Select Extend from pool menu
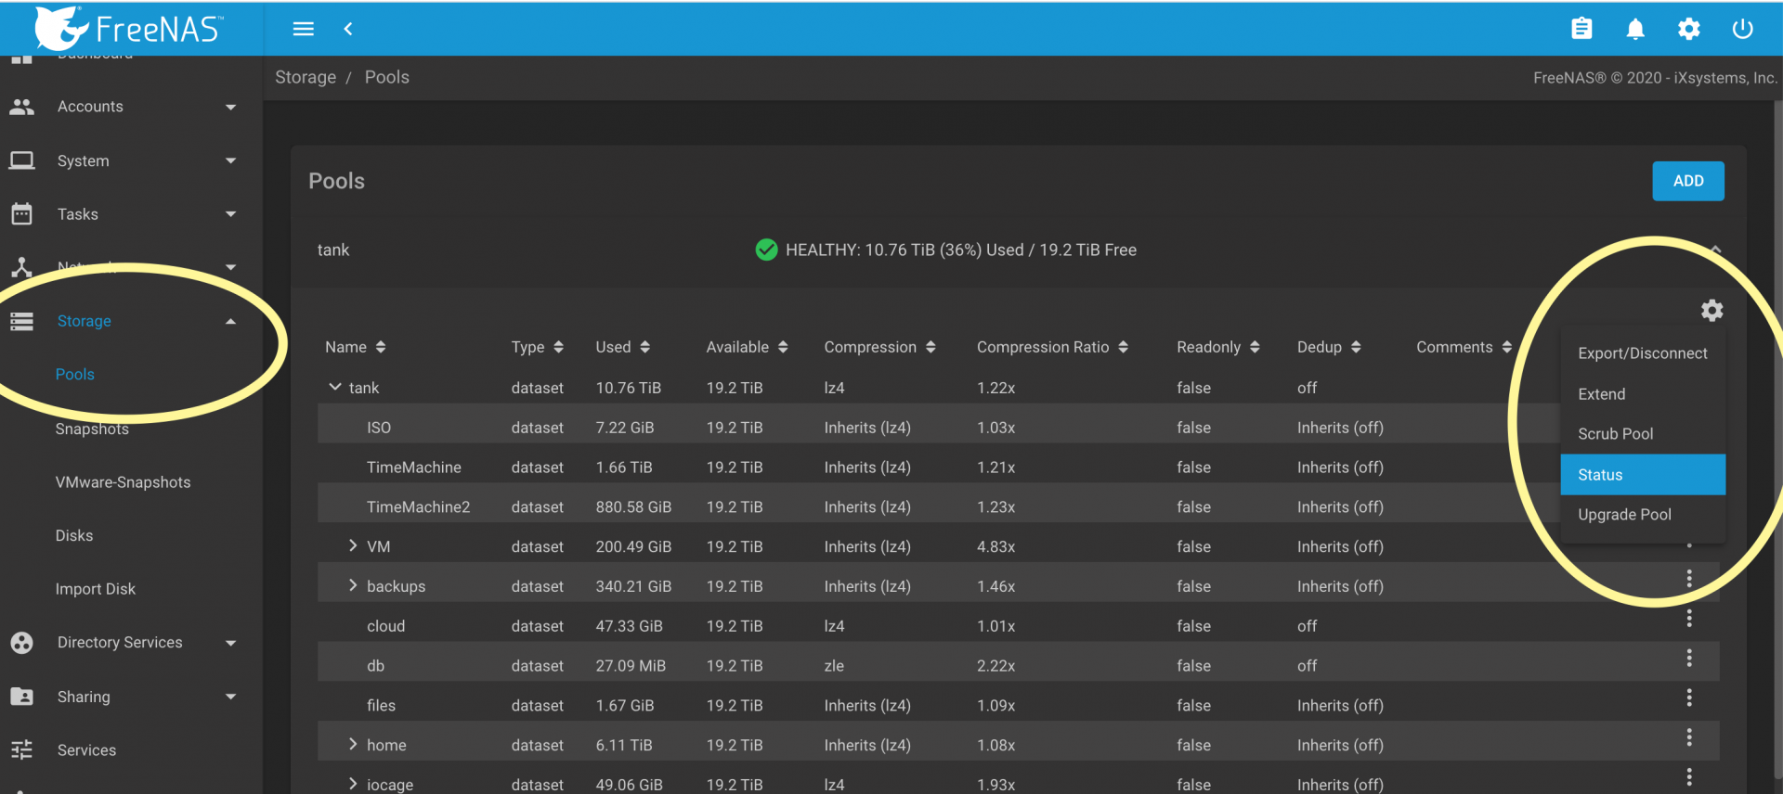1783x794 pixels. [1643, 394]
